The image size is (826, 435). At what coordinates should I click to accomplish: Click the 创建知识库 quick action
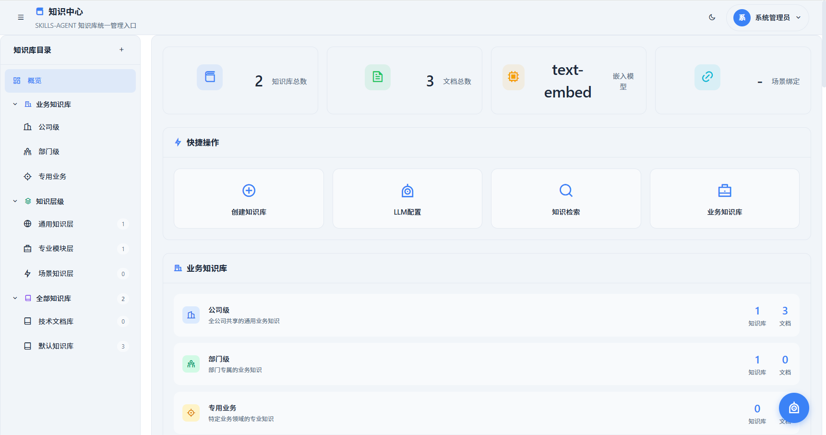[249, 198]
